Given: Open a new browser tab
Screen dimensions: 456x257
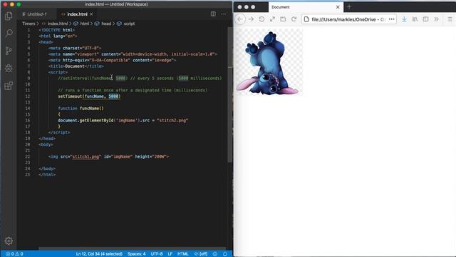Looking at the screenshot, I should (x=349, y=6).
